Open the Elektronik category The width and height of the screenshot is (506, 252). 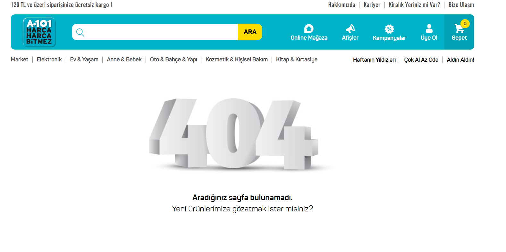click(x=49, y=59)
